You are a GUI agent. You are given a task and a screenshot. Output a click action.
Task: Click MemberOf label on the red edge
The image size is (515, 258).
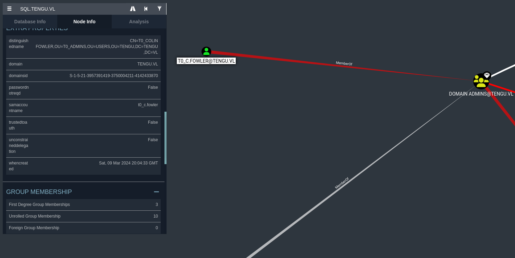click(x=344, y=63)
